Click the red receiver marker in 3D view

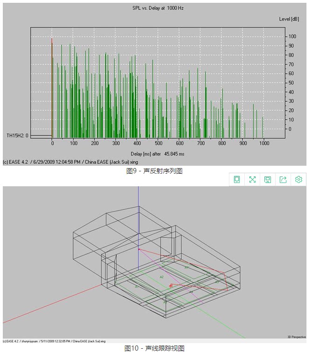171,286
